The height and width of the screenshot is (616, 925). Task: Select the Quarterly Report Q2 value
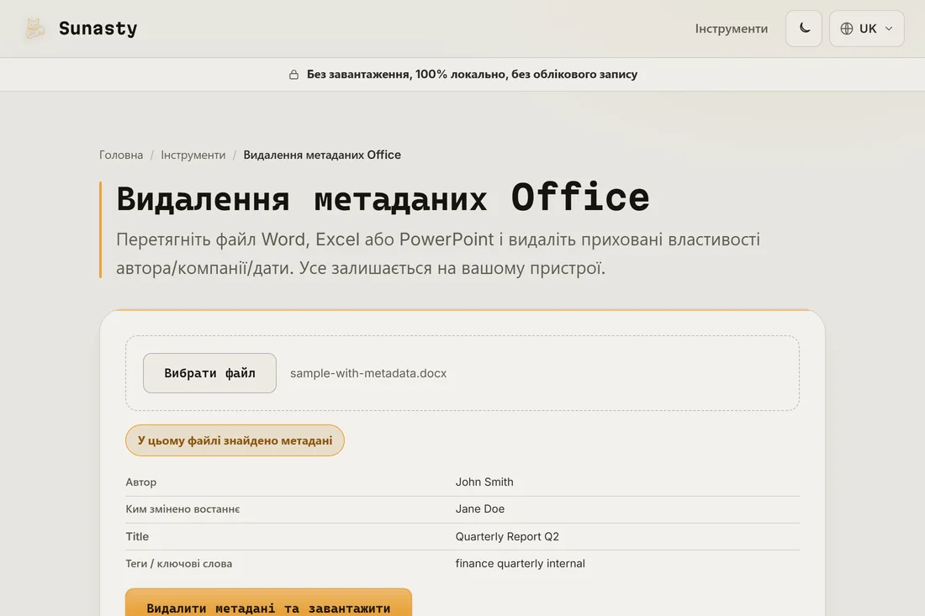(x=507, y=536)
